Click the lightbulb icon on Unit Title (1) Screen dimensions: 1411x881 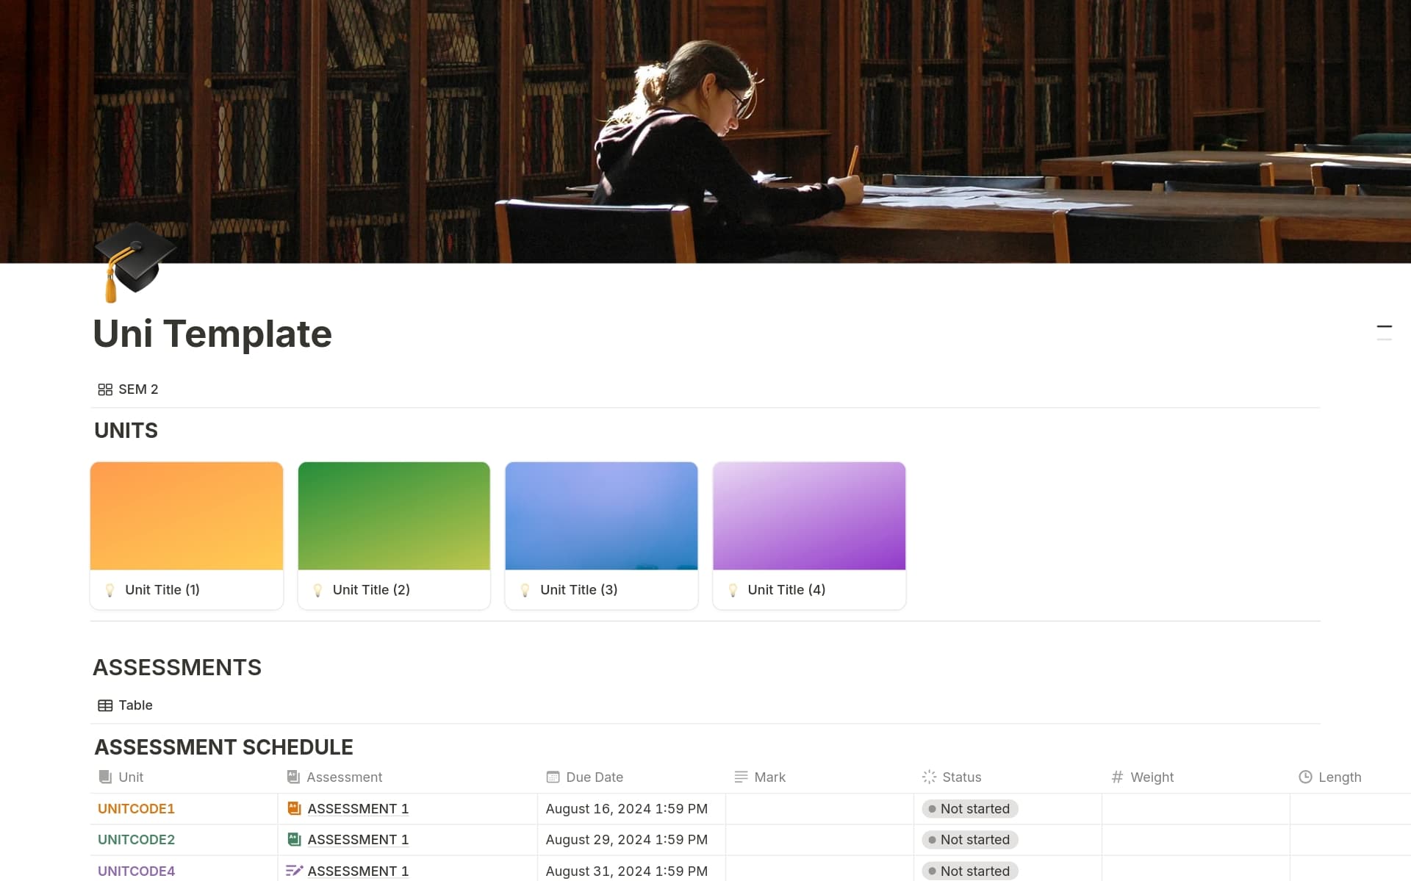coord(111,589)
